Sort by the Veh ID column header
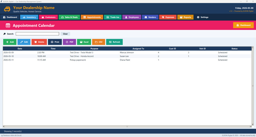This screenshot has width=256, height=137. pyautogui.click(x=203, y=49)
